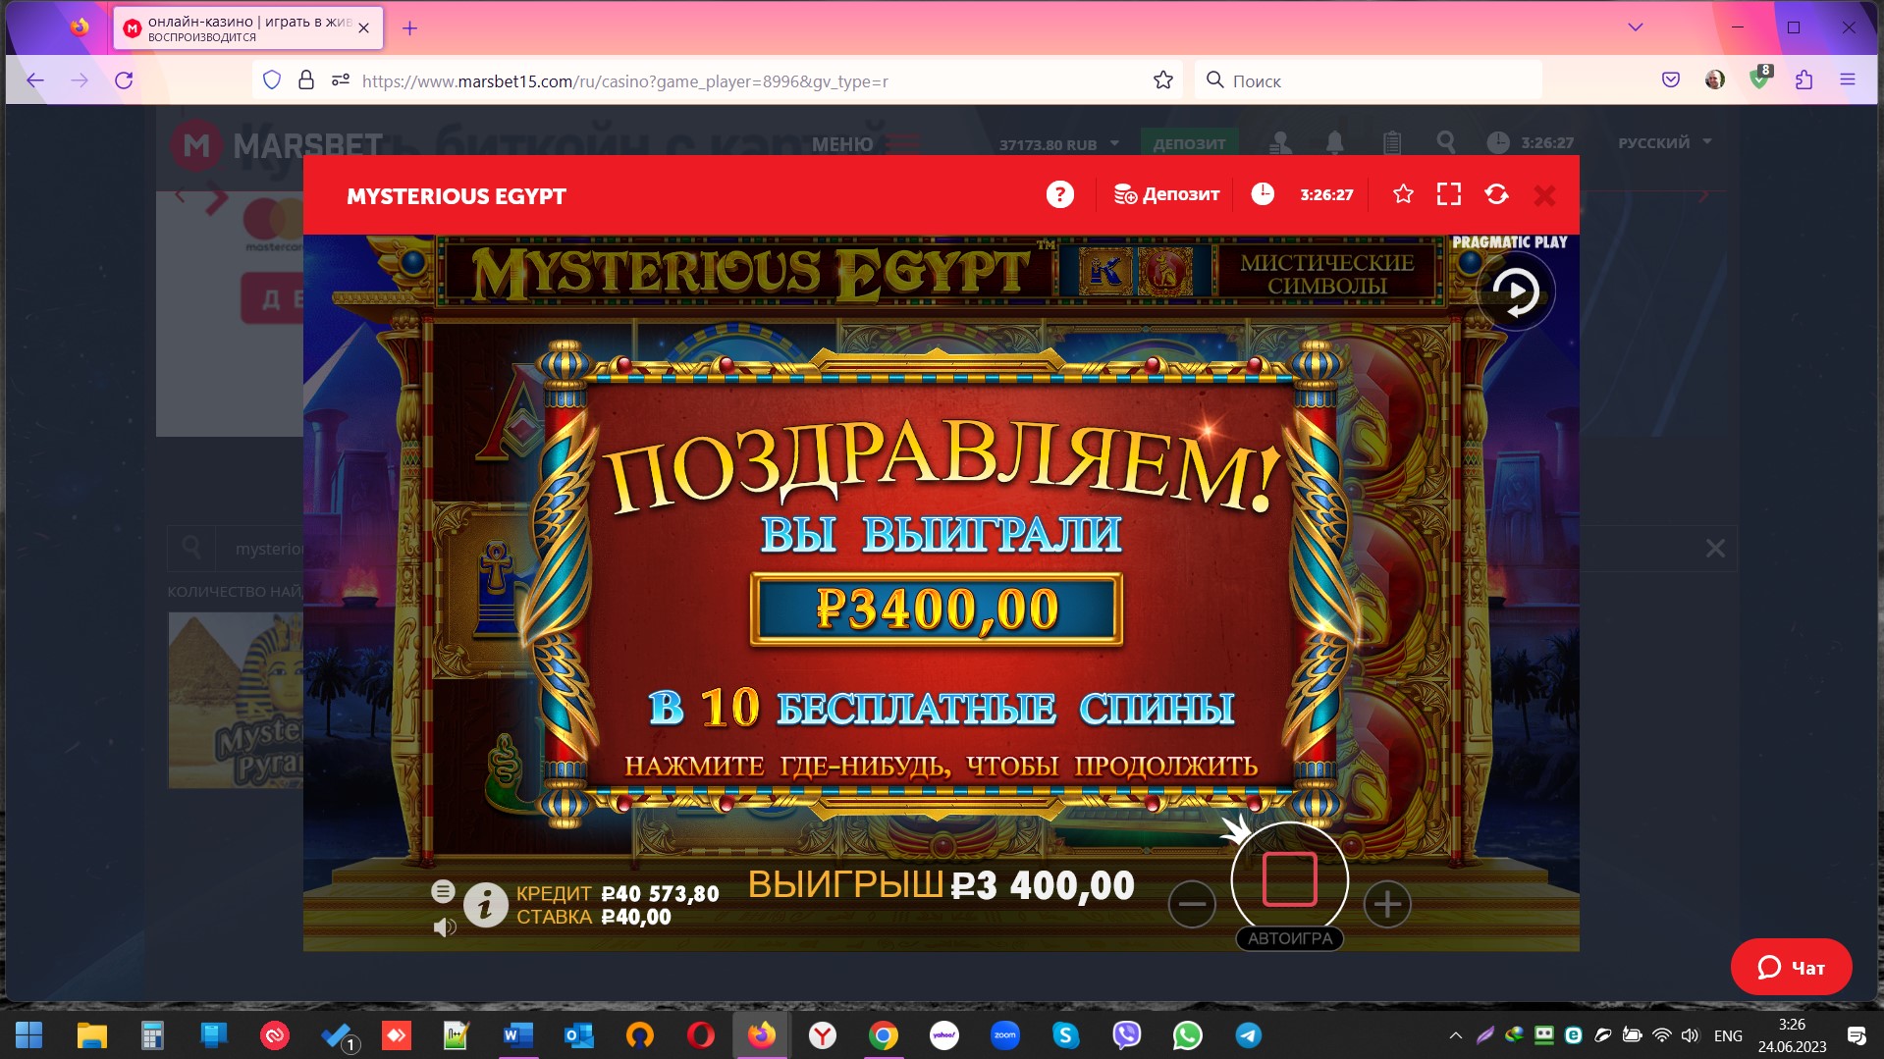
Task: Open Viber from the taskbar
Action: point(1127,1034)
